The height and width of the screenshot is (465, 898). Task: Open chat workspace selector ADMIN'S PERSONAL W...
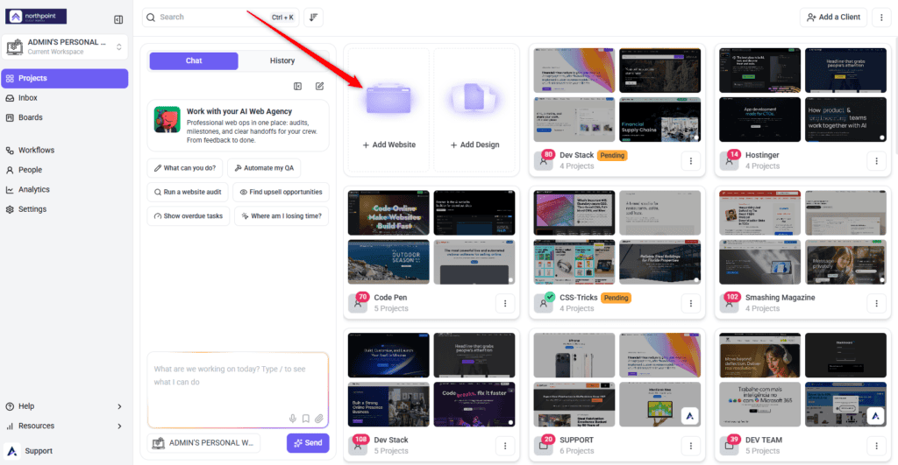(203, 443)
